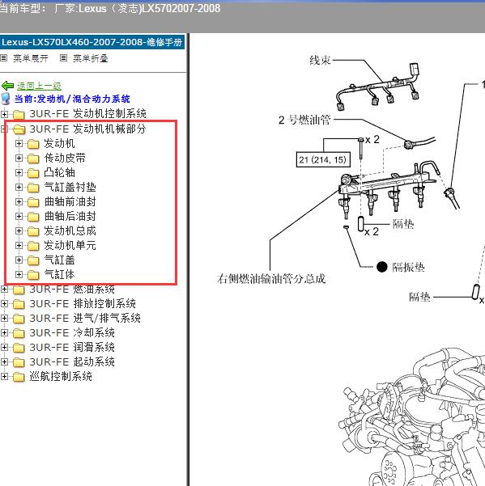The width and height of the screenshot is (485, 486).
Task: Click folder icon next to 发动机单元
Action: click(33, 246)
